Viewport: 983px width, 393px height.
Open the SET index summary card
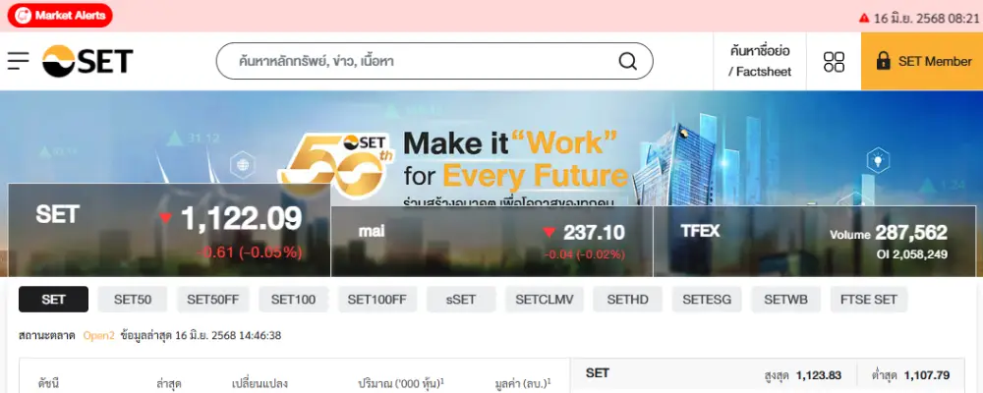coord(169,229)
